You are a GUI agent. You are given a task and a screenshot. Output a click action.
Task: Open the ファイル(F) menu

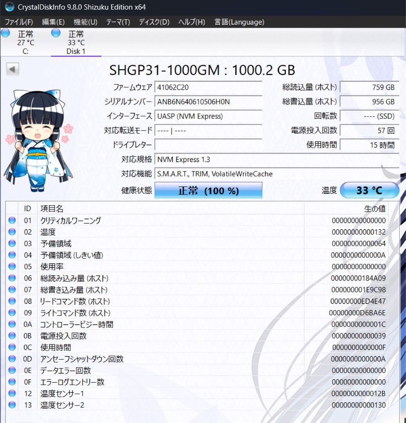coord(19,22)
